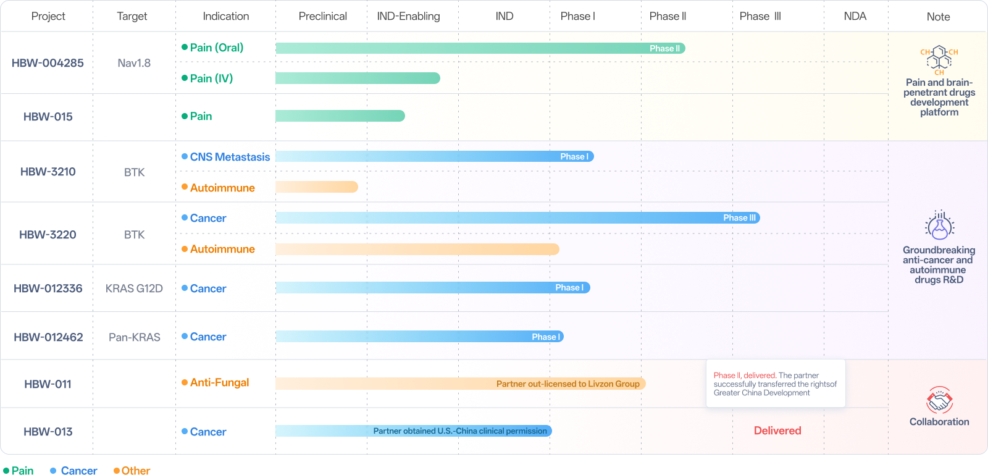Click the blue dot beside CNS Metastasis

(185, 157)
